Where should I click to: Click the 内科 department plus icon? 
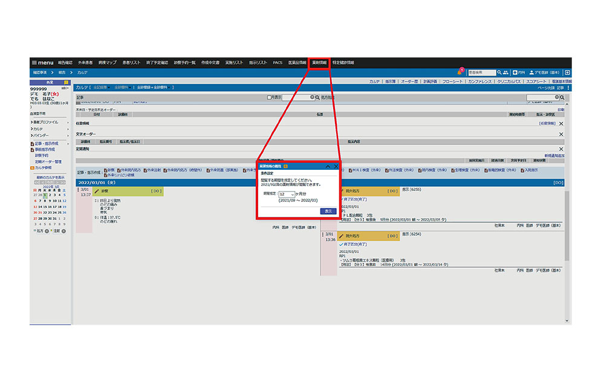[x=515, y=73]
